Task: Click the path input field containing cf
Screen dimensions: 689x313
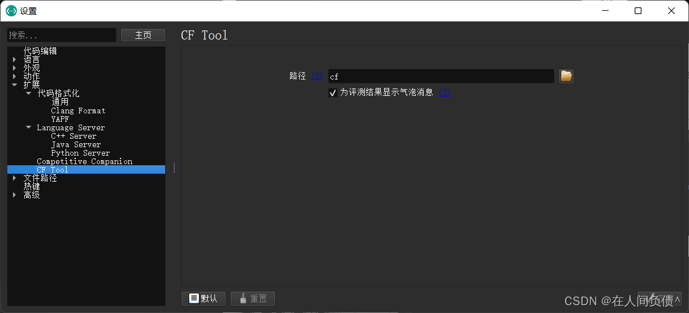Action: click(x=441, y=76)
